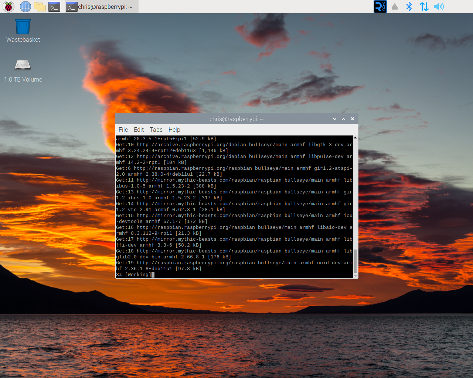Open the File menu in the terminal
Screen dimensions: 473x378
coord(123,130)
